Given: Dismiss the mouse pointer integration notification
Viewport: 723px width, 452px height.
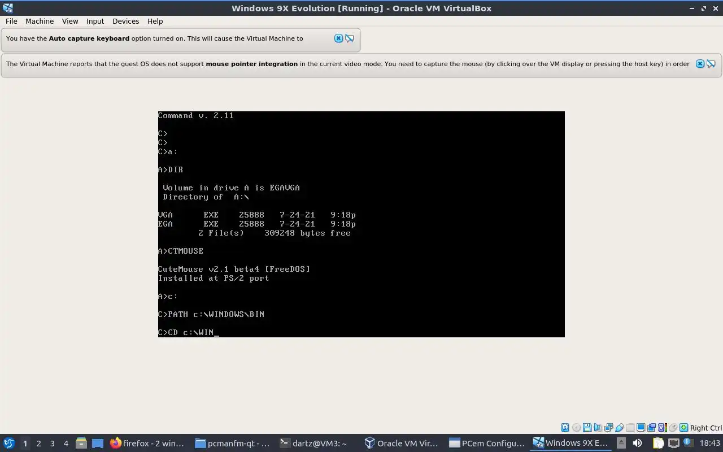Looking at the screenshot, I should (x=700, y=64).
